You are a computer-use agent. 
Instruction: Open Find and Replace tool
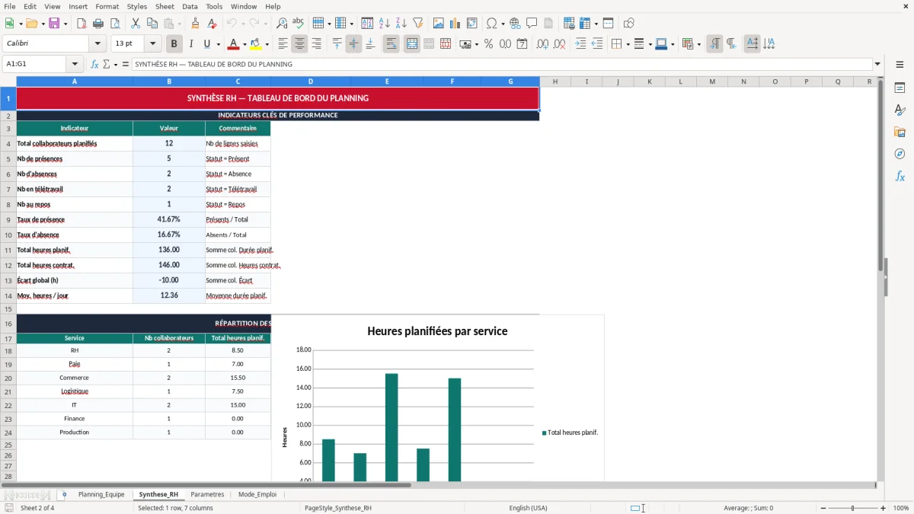(282, 24)
